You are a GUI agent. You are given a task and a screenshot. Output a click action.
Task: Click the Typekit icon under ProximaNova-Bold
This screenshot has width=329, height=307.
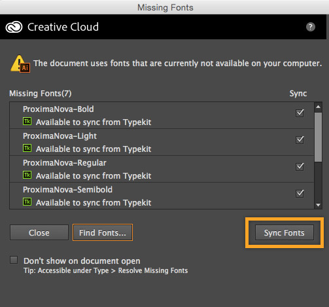coord(27,121)
